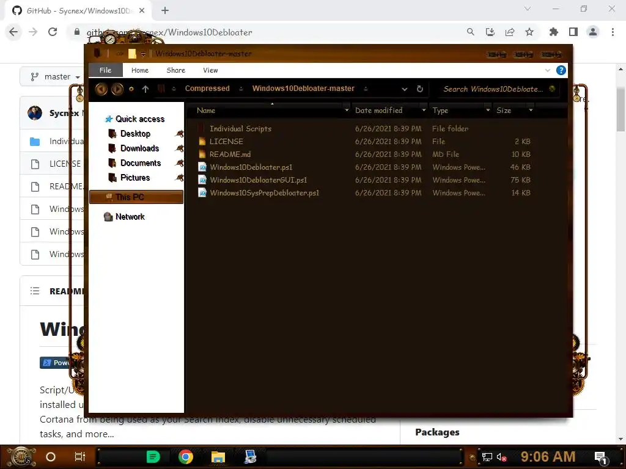Select Windows10DebloaterGUI.ps1 file
Screen dimensions: 626x469
258,180
